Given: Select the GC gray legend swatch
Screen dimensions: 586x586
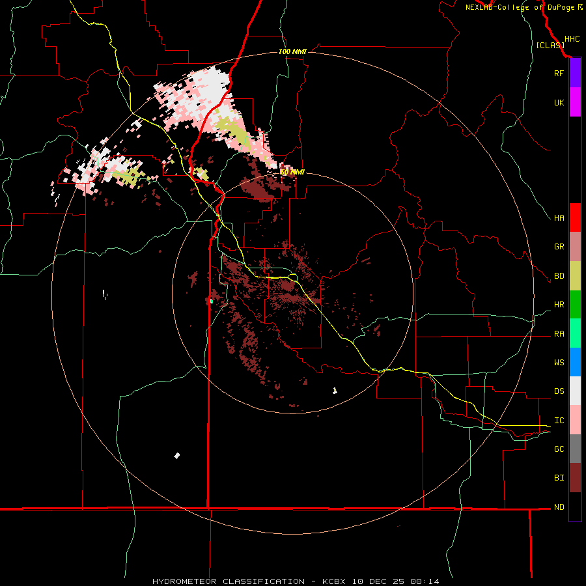Looking at the screenshot, I should tap(575, 449).
